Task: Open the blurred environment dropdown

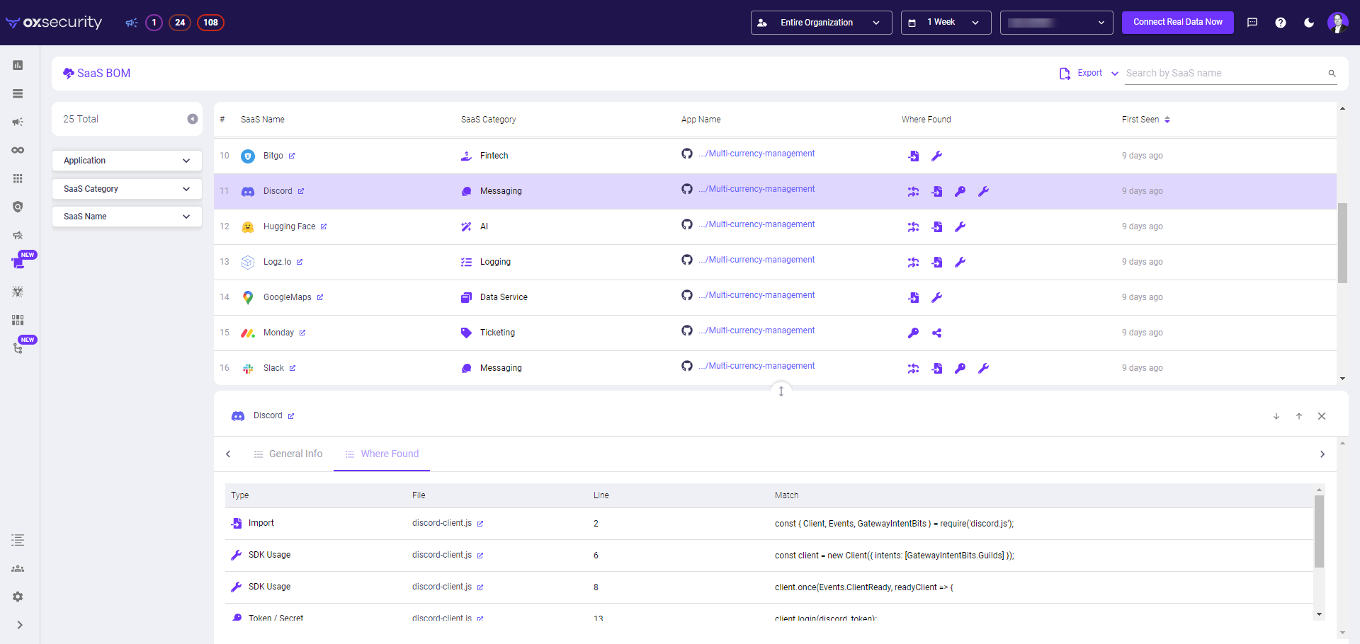Action: [1057, 23]
